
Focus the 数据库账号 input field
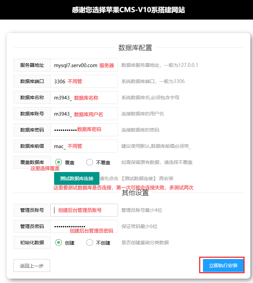coord(84,114)
